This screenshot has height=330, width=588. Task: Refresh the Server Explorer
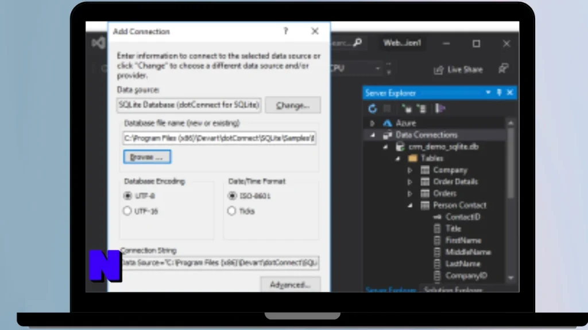372,108
